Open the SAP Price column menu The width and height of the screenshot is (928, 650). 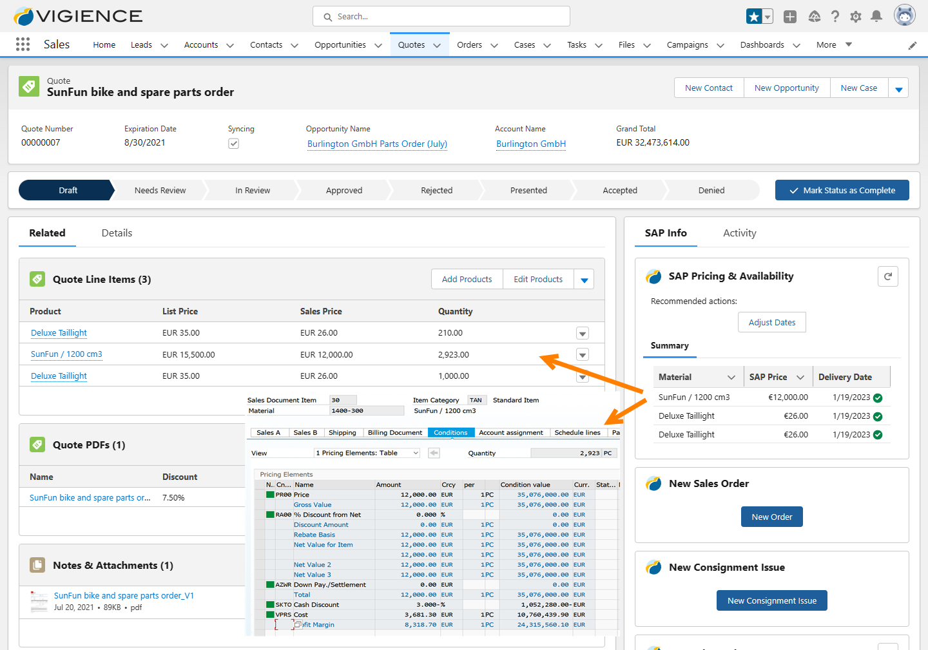coord(800,377)
